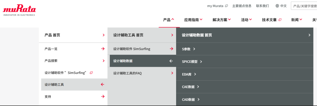
Task: Click the Murata logo
Action: pos(19,11)
